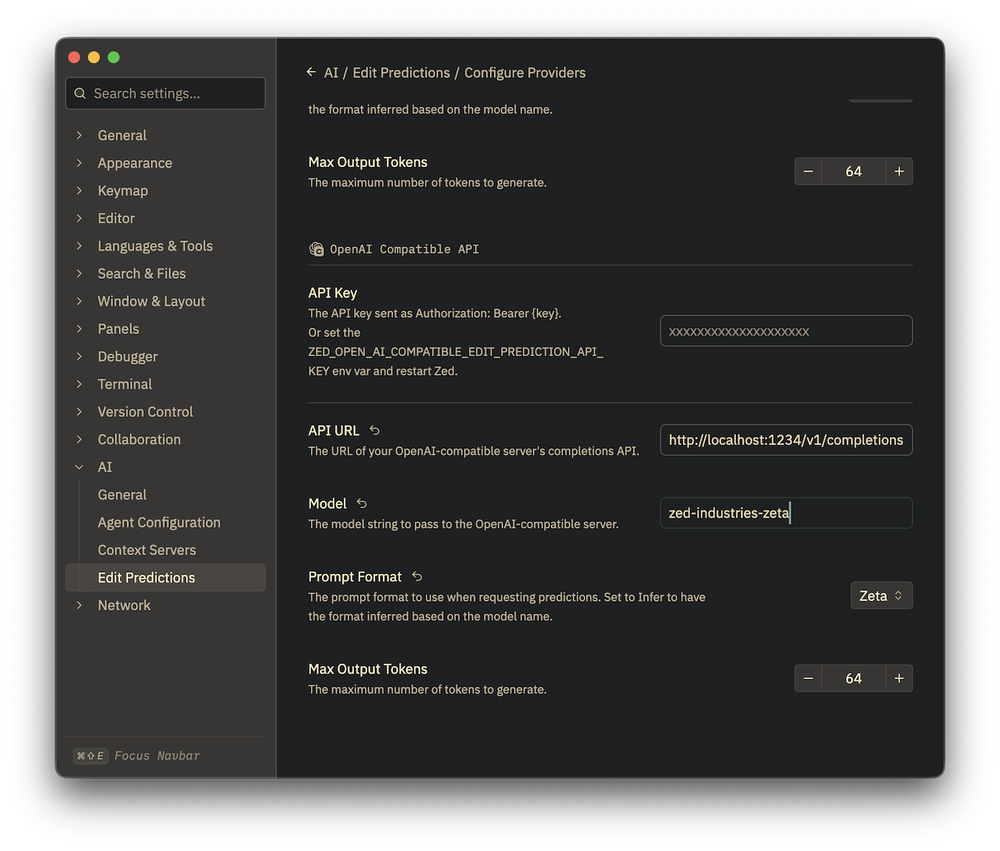Click the back arrow beside the AI breadcrumb

point(311,72)
